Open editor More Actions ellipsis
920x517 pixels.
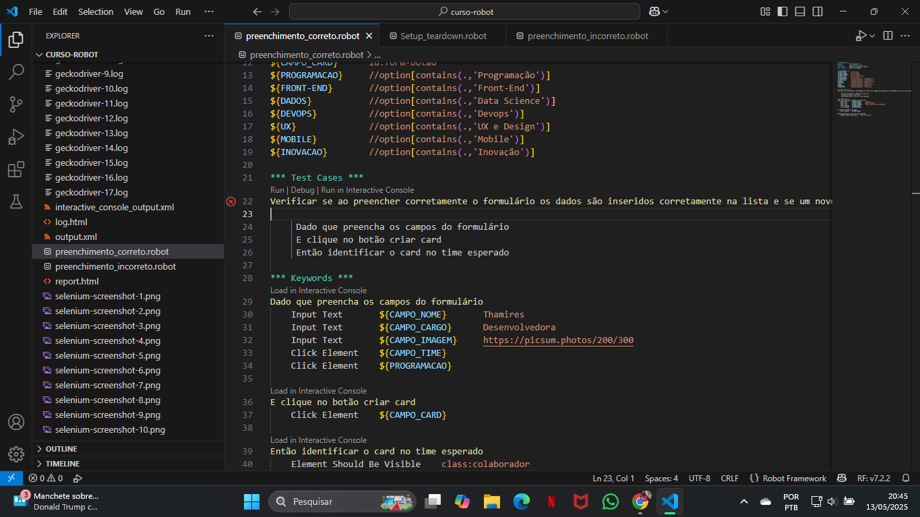pos(905,36)
